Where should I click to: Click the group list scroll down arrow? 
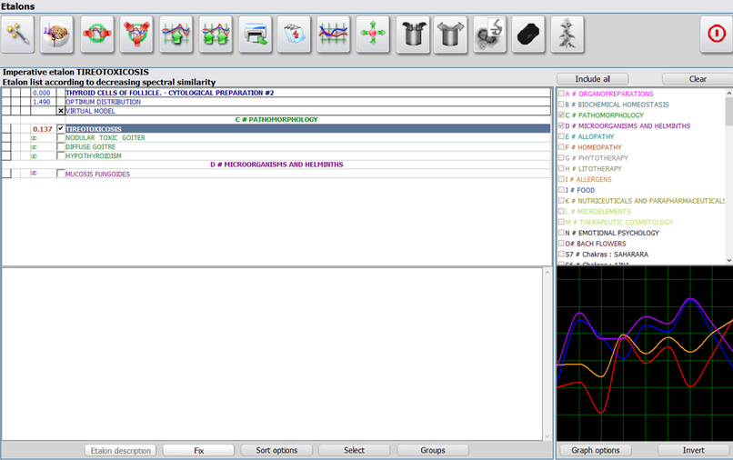point(728,258)
